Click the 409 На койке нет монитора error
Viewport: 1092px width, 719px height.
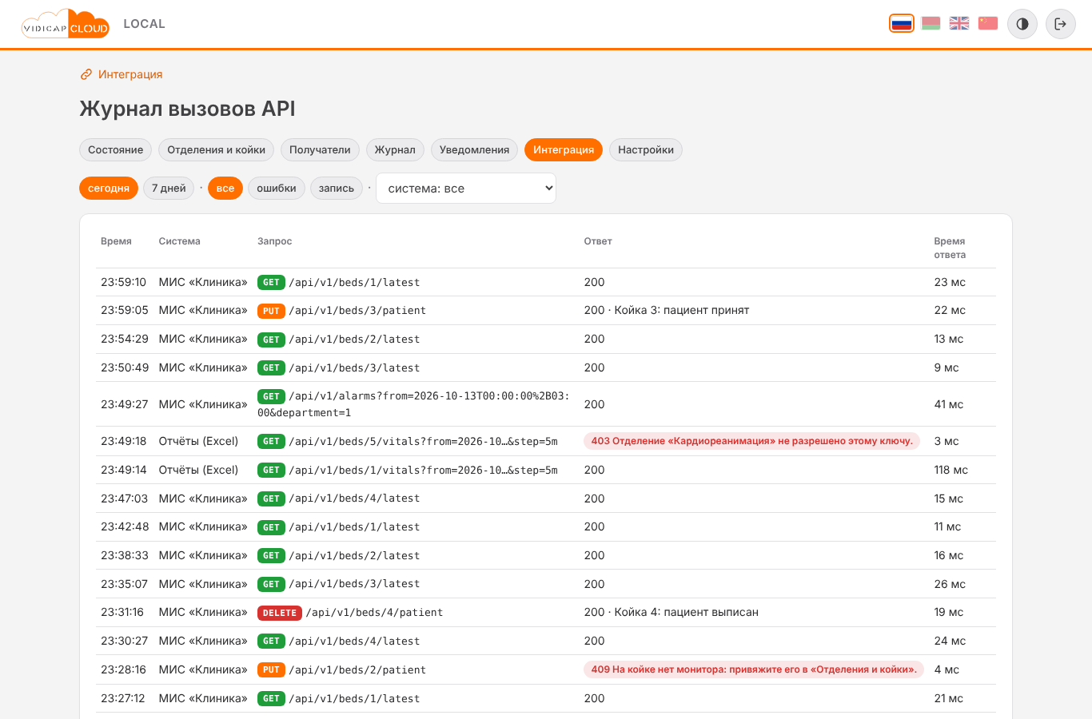(x=754, y=669)
